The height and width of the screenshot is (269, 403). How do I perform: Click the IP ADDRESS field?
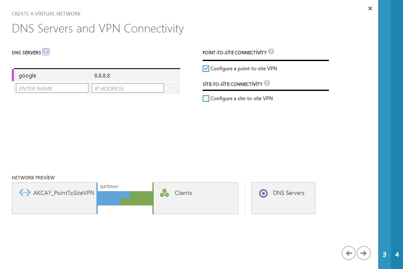pyautogui.click(x=128, y=88)
